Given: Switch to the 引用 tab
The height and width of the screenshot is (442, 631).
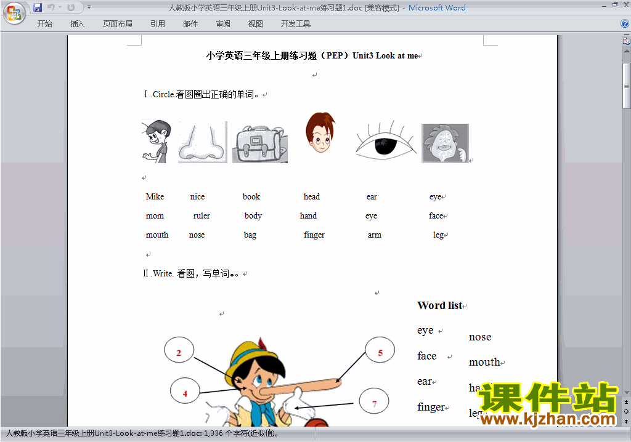Looking at the screenshot, I should tap(158, 24).
